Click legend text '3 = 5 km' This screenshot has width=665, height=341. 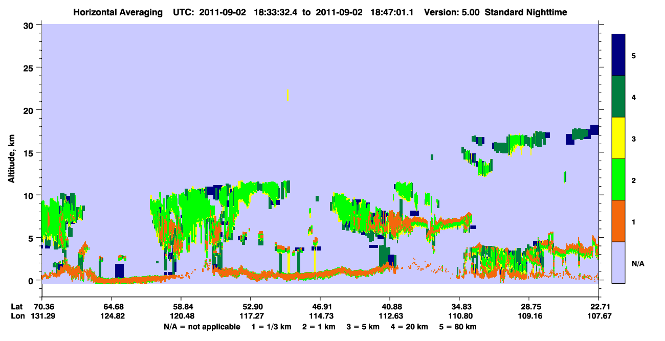pyautogui.click(x=364, y=327)
